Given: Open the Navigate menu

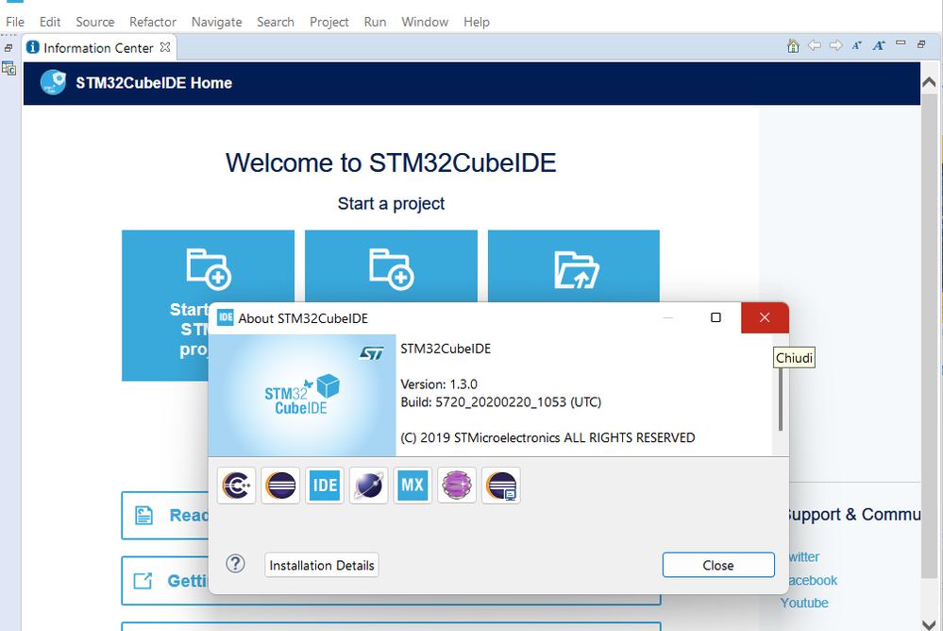Looking at the screenshot, I should (x=216, y=22).
